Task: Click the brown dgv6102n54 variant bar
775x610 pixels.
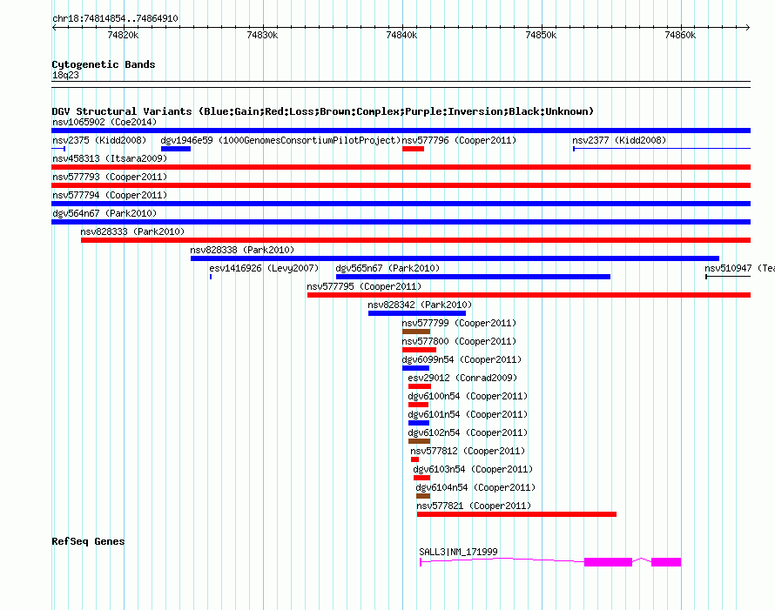Action: (419, 441)
